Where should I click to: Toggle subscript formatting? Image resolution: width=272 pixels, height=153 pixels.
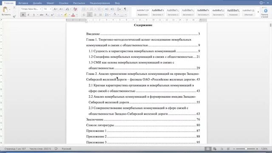[47, 15]
